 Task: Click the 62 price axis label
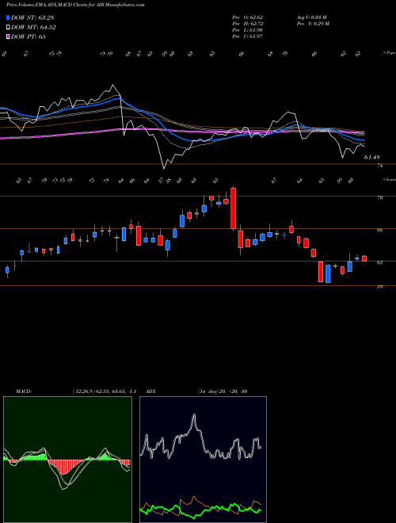tap(379, 262)
